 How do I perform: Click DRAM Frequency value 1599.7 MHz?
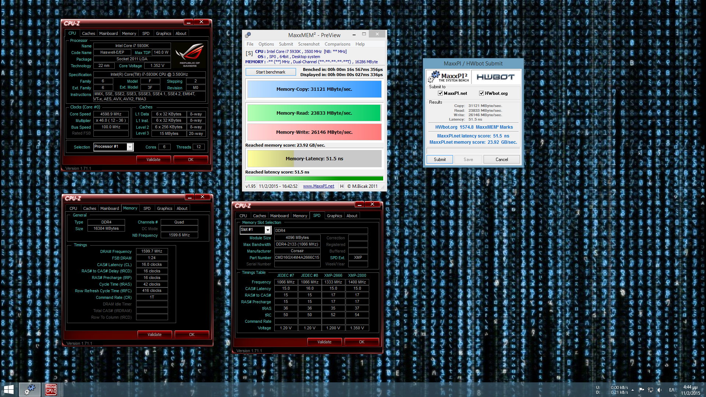pyautogui.click(x=152, y=251)
